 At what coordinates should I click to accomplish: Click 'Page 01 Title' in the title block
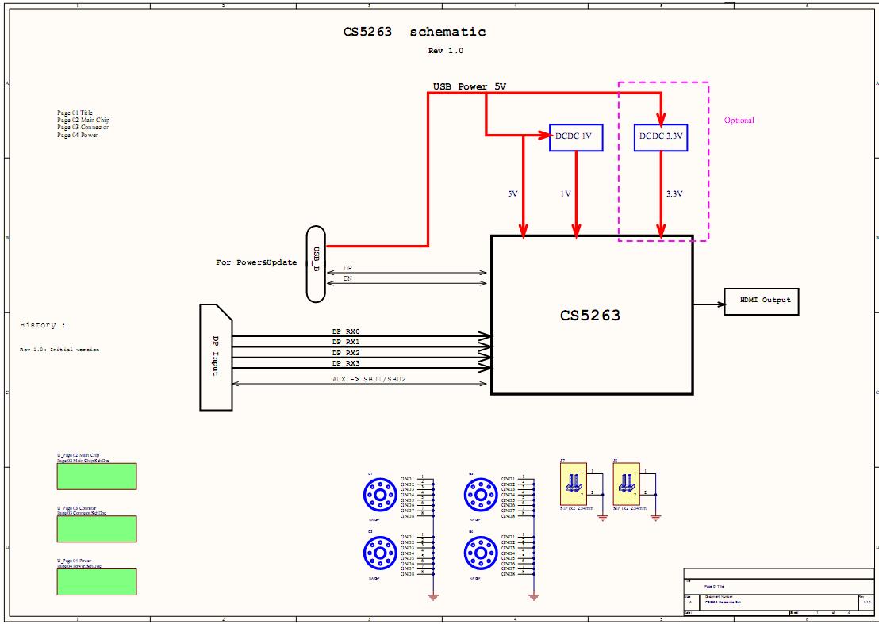715,586
